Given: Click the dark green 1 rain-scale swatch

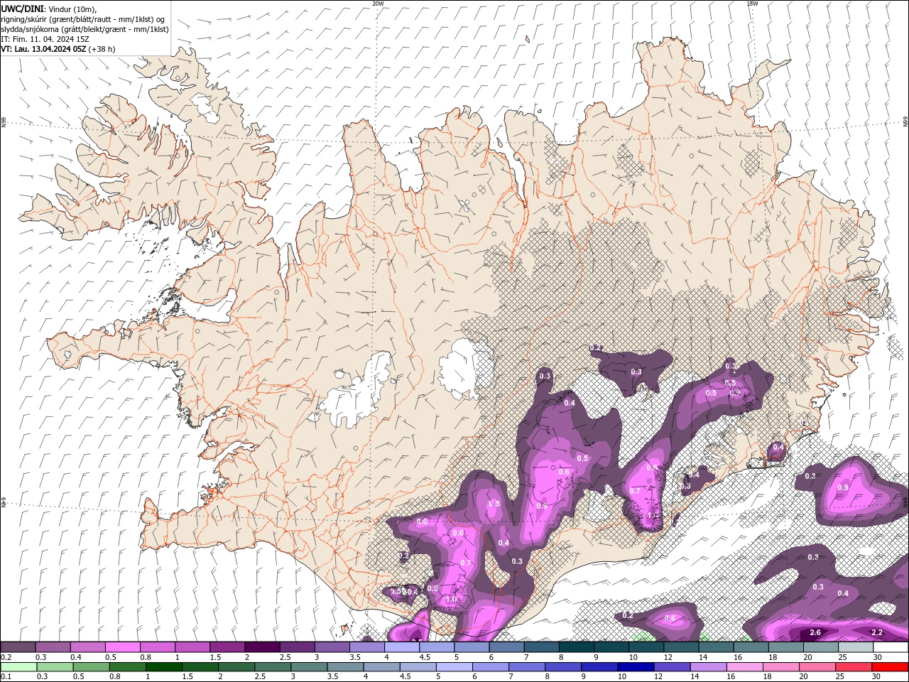Looking at the screenshot, I should click(163, 667).
